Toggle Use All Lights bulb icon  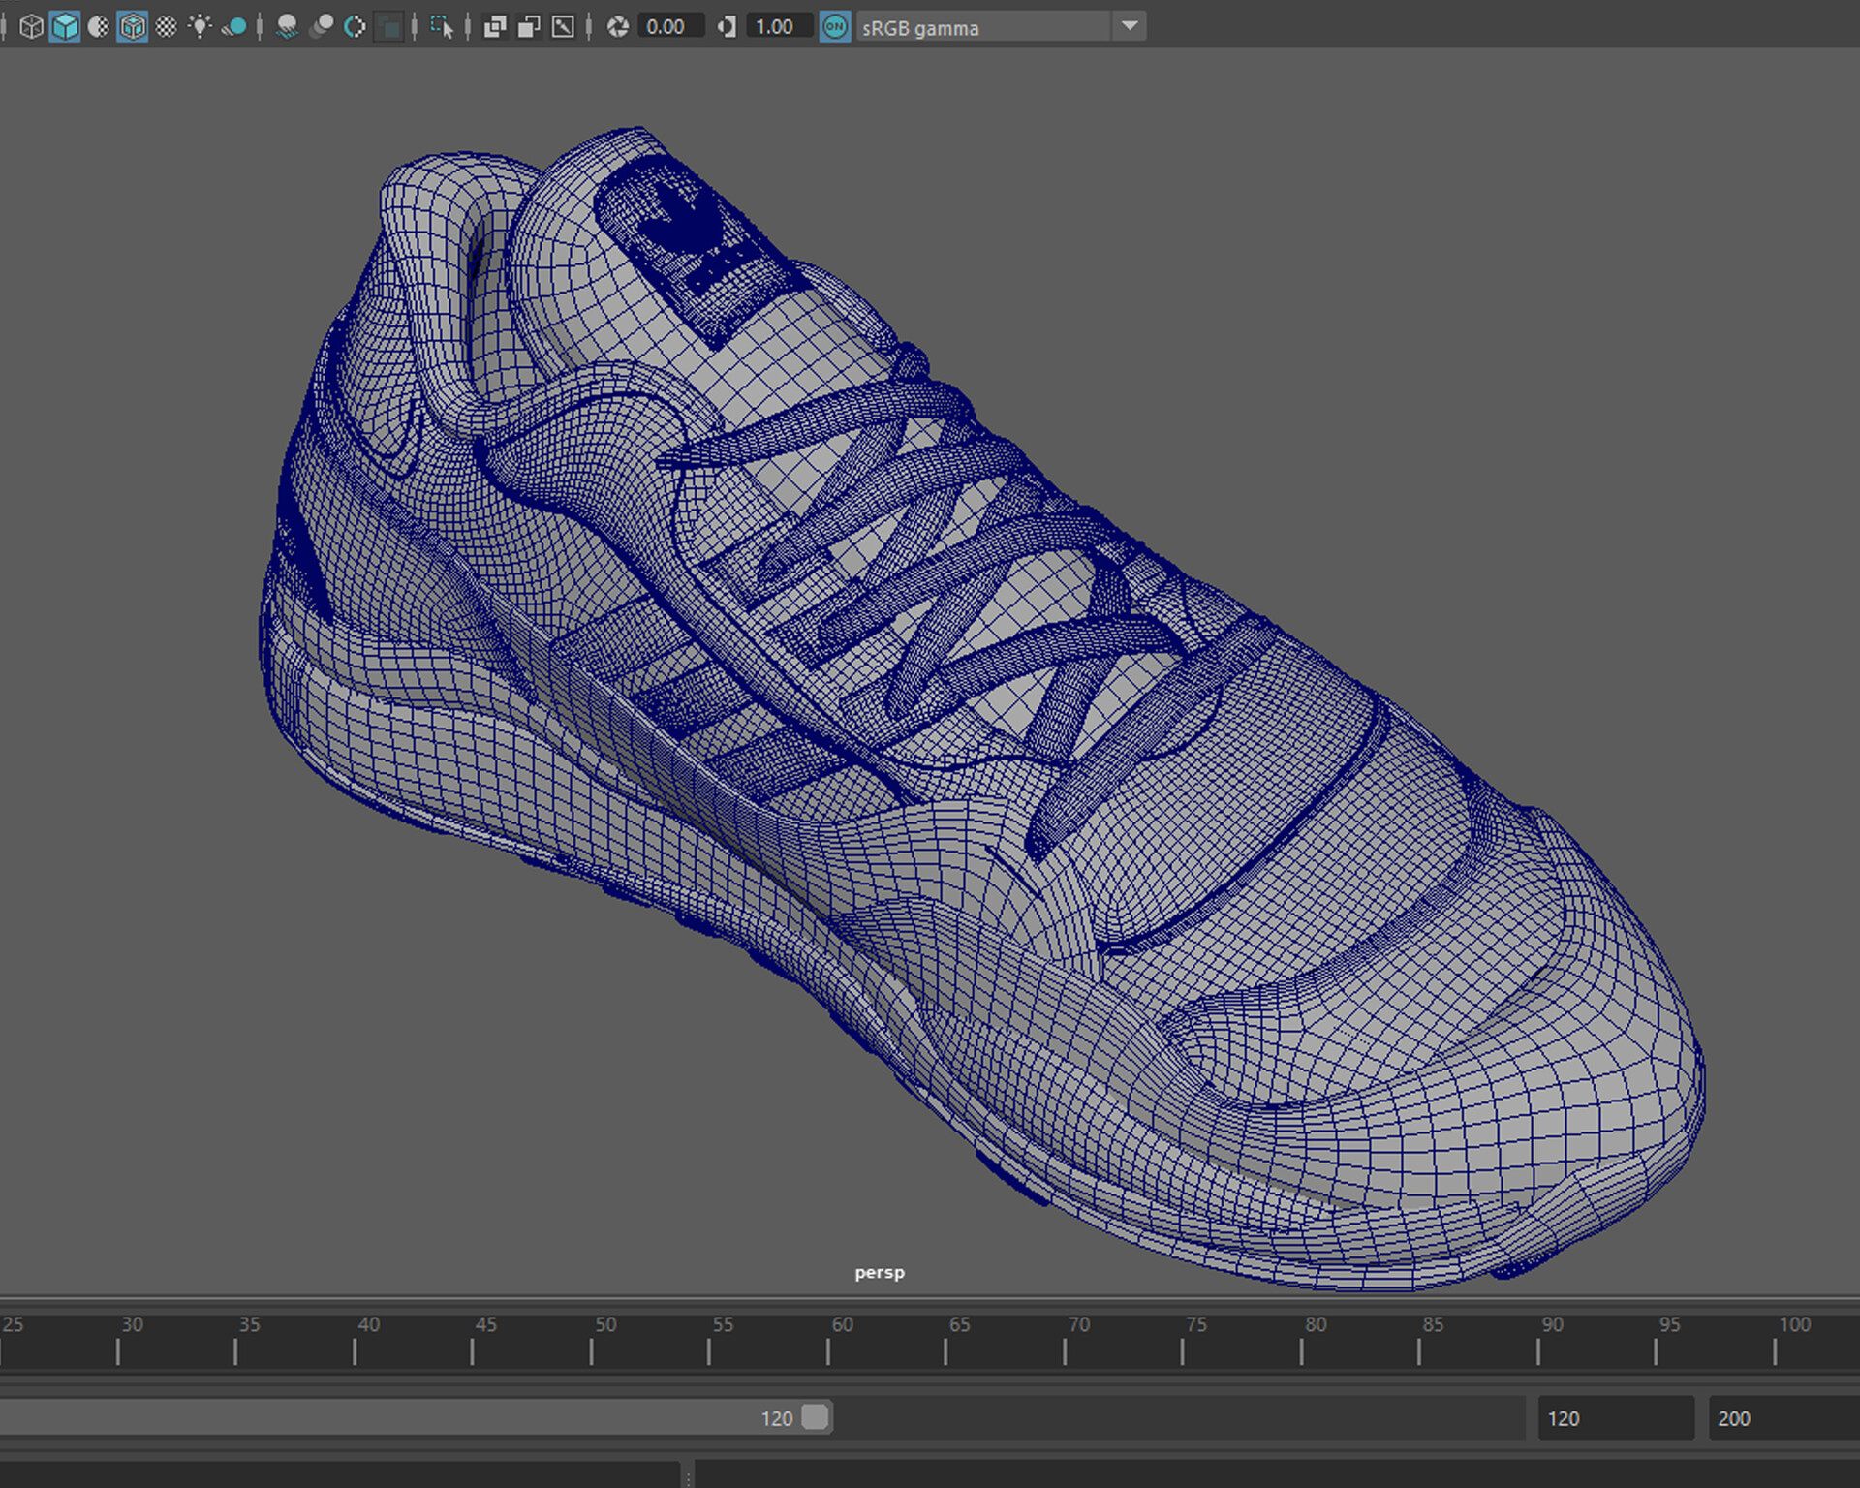pyautogui.click(x=201, y=27)
